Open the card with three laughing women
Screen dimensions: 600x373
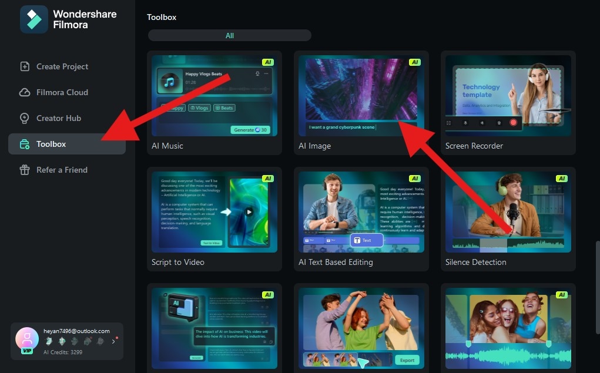point(508,328)
